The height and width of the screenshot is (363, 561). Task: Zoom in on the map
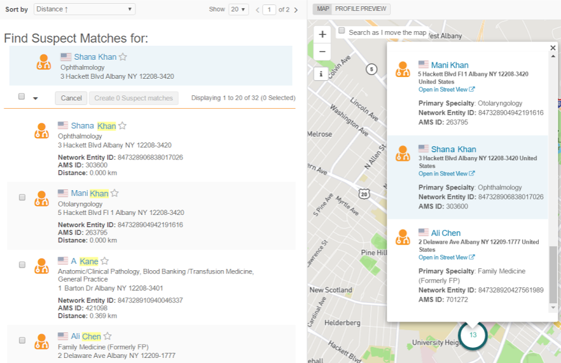pyautogui.click(x=322, y=34)
